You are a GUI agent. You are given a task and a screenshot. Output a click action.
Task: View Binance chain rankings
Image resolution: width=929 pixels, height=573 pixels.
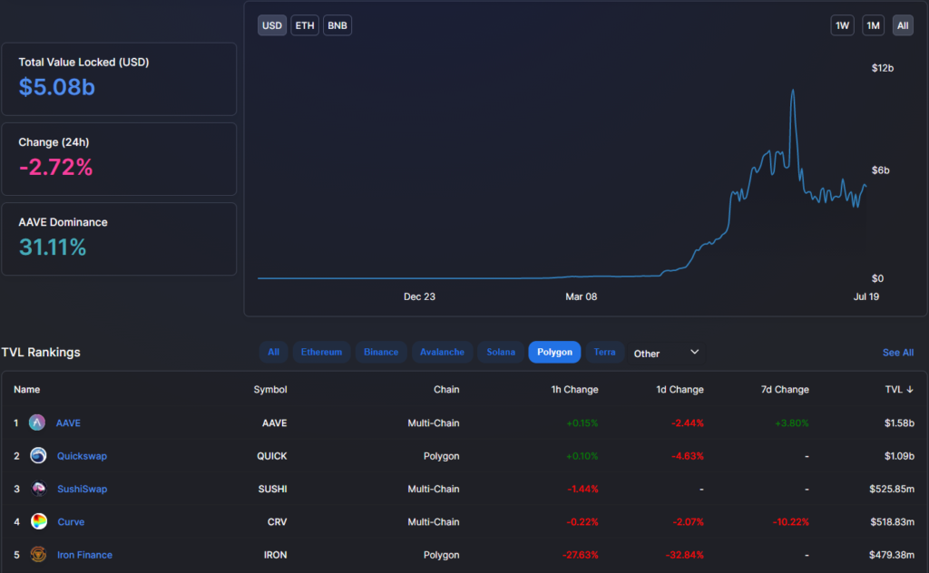380,352
